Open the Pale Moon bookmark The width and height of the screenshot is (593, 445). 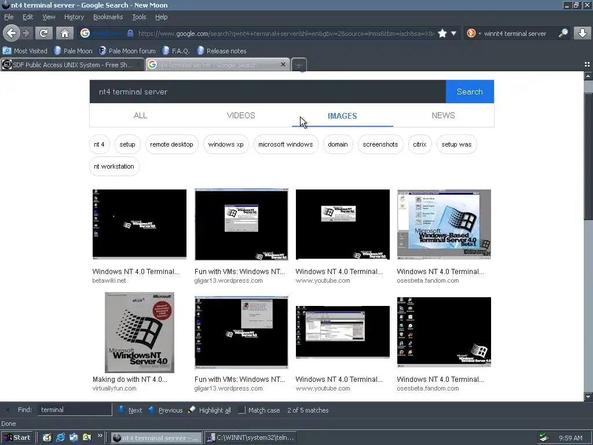coord(73,51)
